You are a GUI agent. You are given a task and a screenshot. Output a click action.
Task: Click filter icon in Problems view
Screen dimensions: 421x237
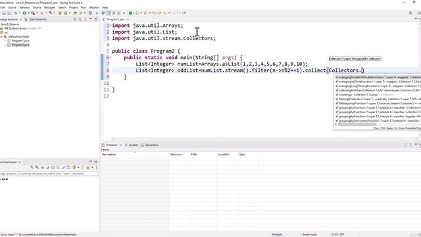(406, 145)
